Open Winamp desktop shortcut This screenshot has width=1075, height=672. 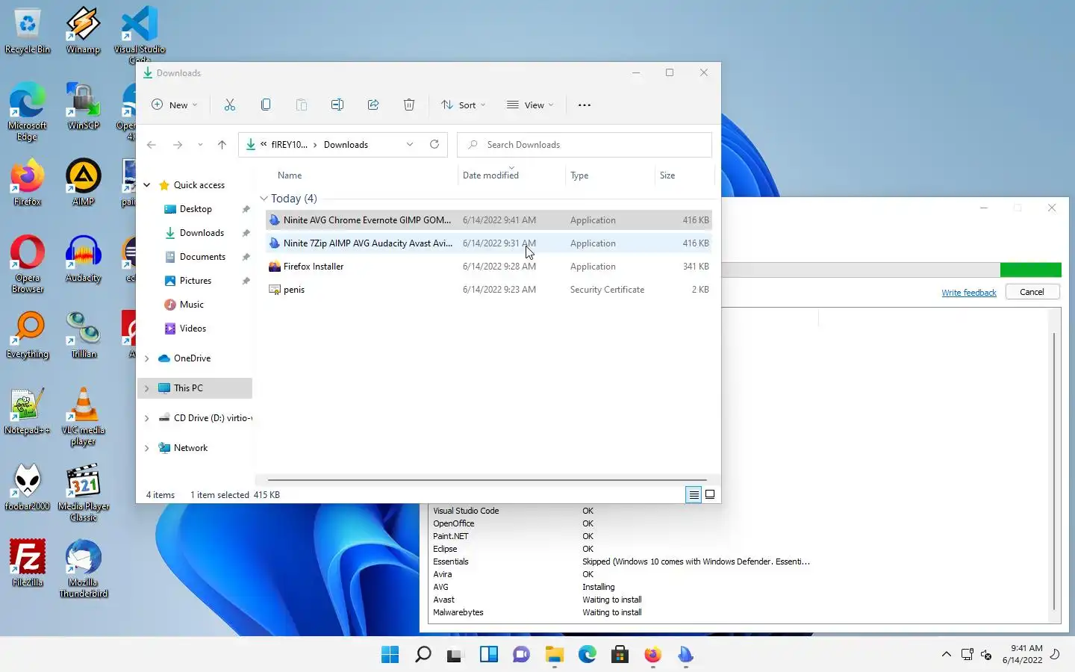pos(83,31)
